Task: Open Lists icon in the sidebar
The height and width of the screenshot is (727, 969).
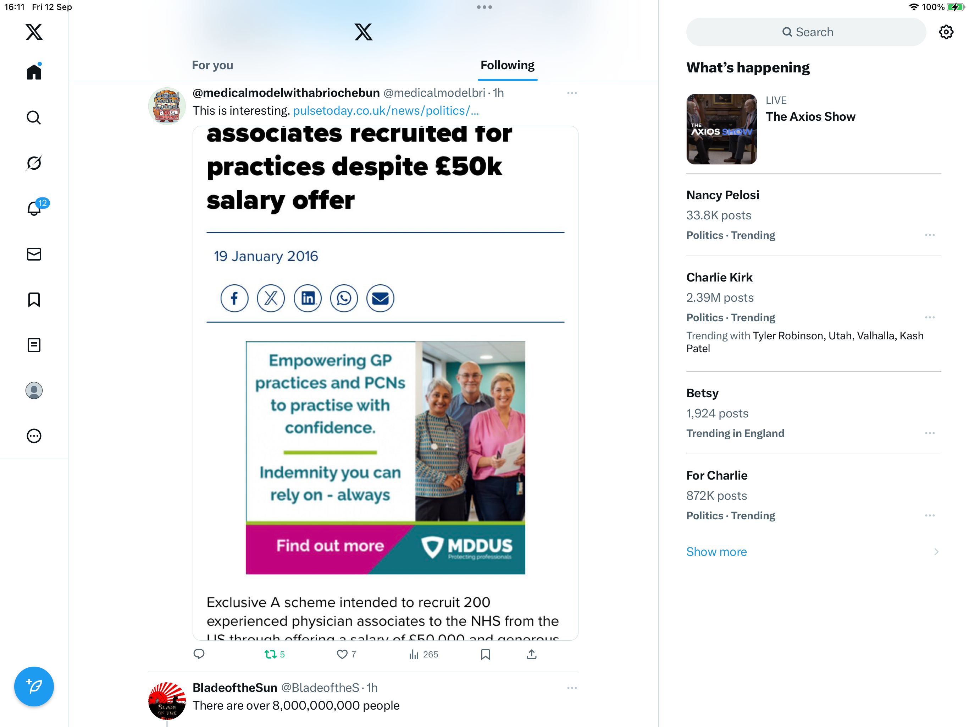Action: pyautogui.click(x=34, y=345)
